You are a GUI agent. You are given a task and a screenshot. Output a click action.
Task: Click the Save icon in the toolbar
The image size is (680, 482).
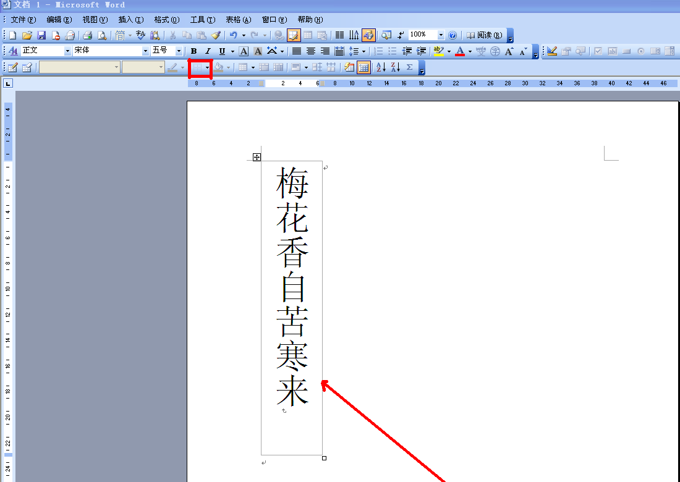41,35
